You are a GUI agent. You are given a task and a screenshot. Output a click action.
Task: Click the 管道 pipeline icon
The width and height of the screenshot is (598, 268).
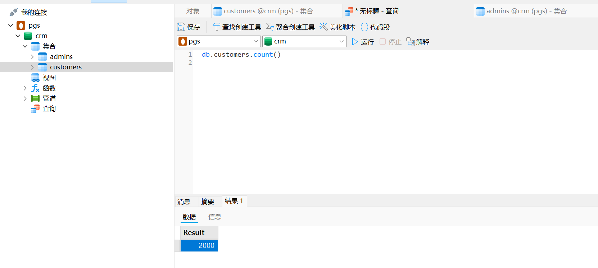pyautogui.click(x=35, y=98)
